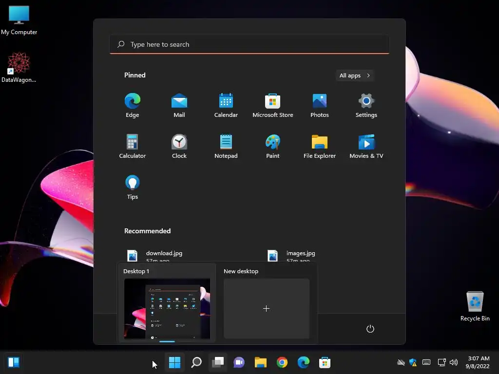Focus the Type here to search field
Viewport: 499px width, 374px height.
(249, 44)
